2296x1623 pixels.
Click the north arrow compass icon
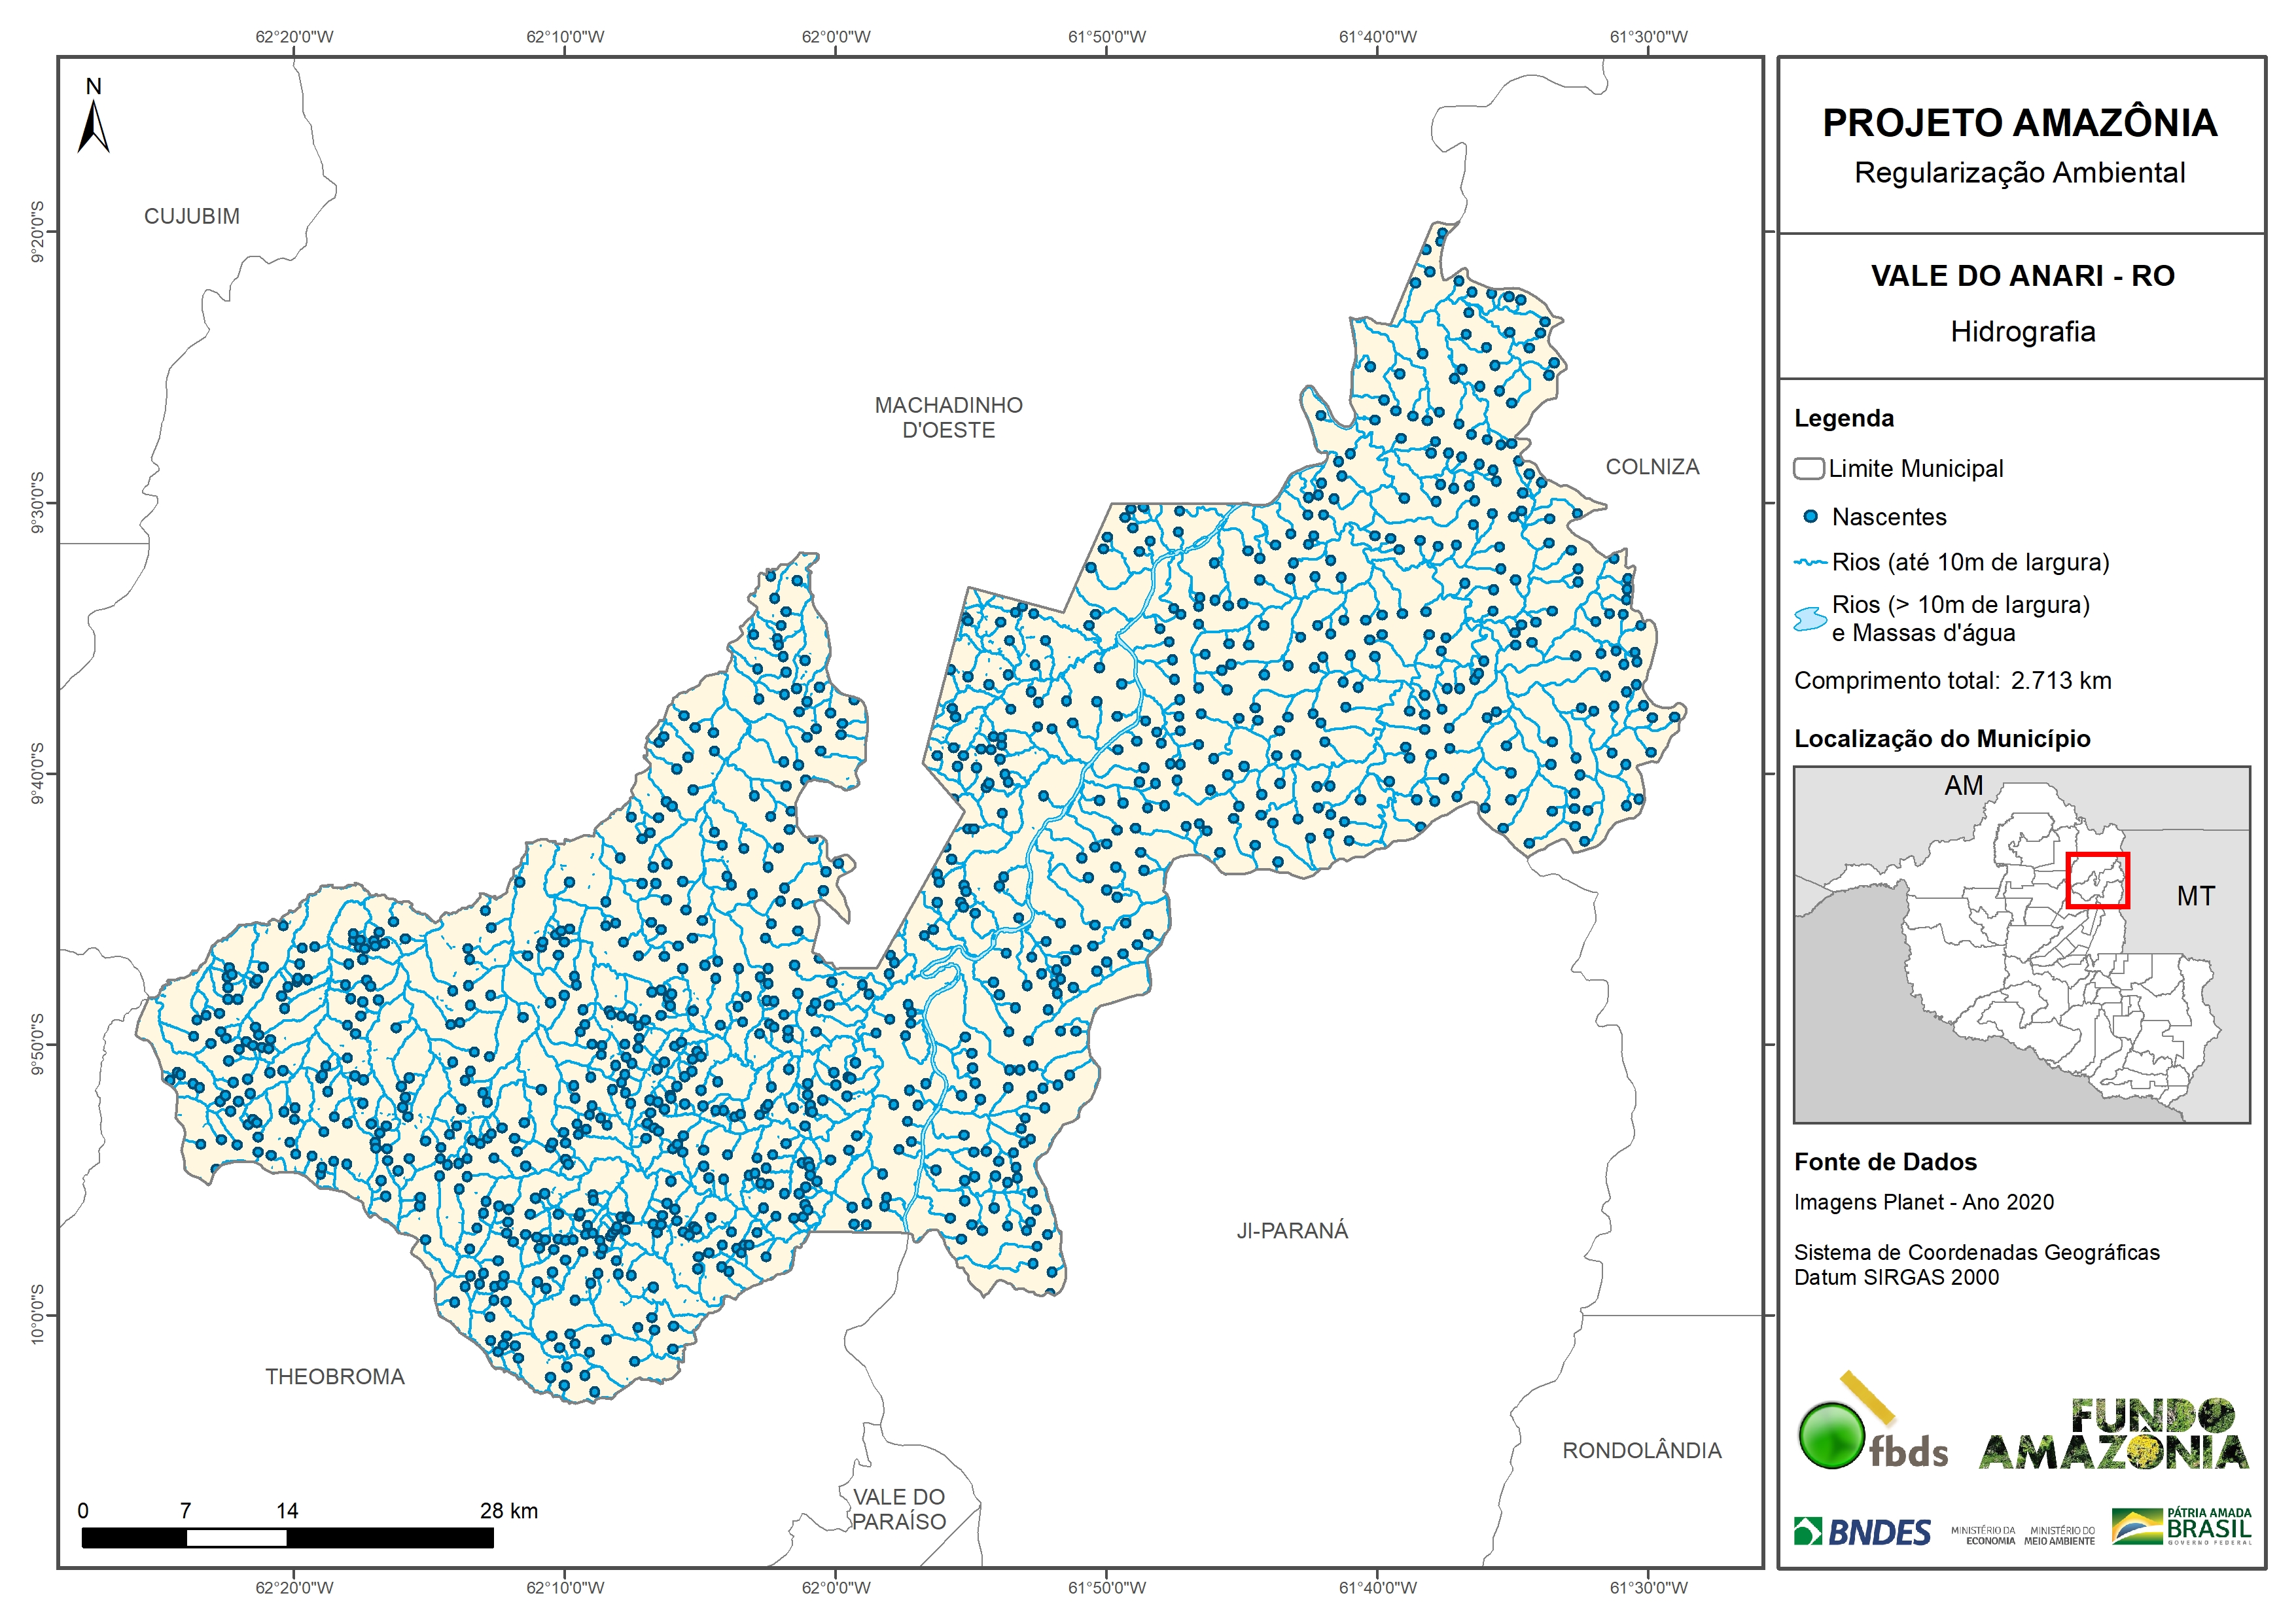point(93,124)
